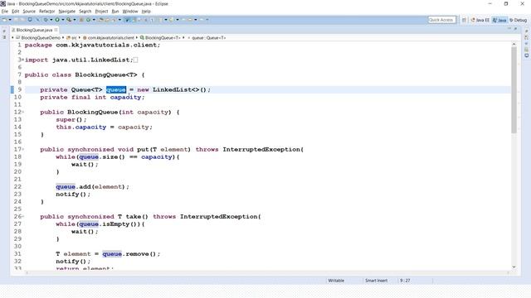The width and height of the screenshot is (531, 298).
Task: Click the Debug bug toolbar icon
Action: point(46,20)
